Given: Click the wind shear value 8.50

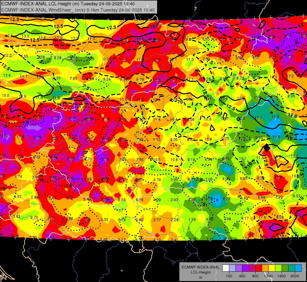Looking at the screenshot, I should 225,159.
